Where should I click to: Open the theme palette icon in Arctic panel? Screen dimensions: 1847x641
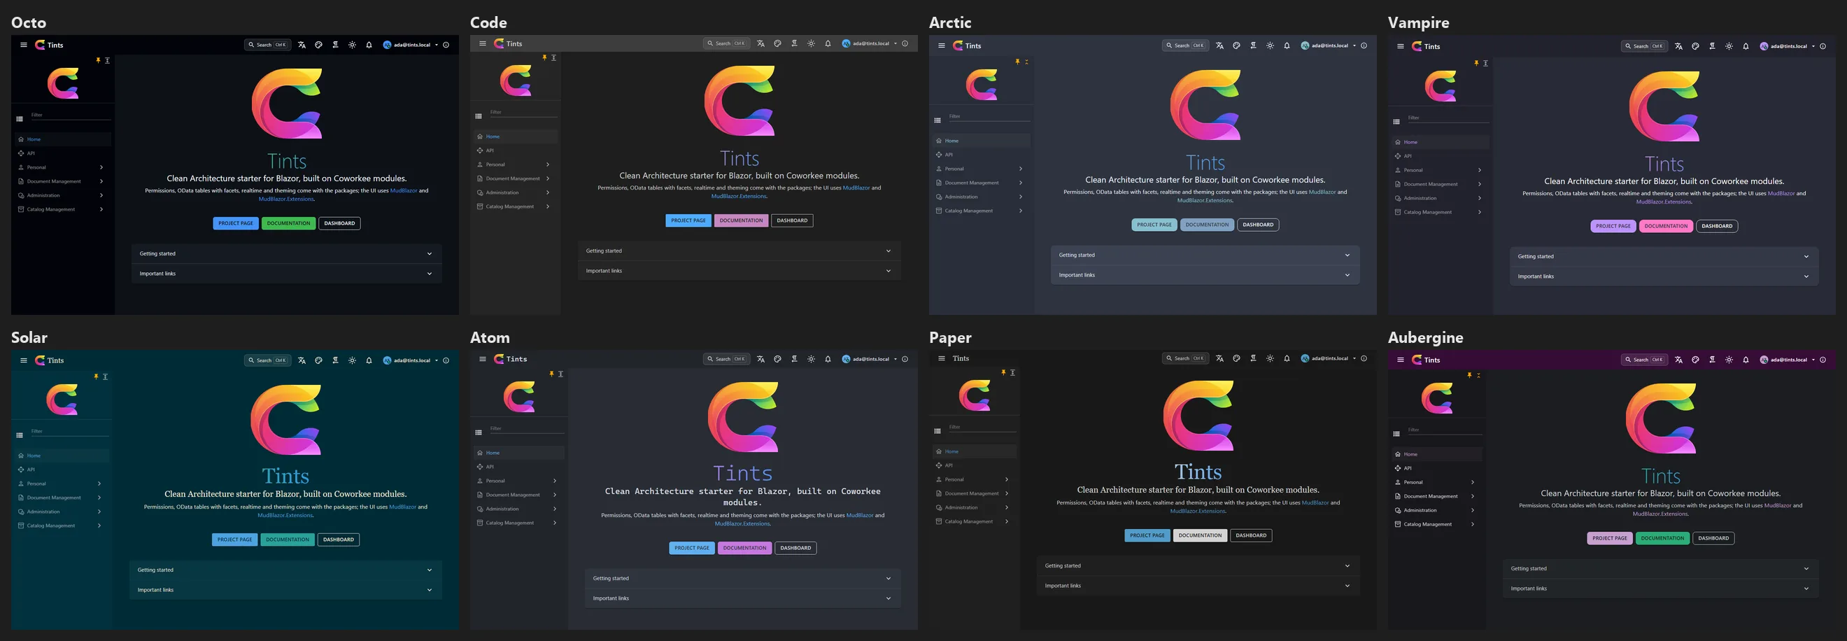[x=1236, y=46]
